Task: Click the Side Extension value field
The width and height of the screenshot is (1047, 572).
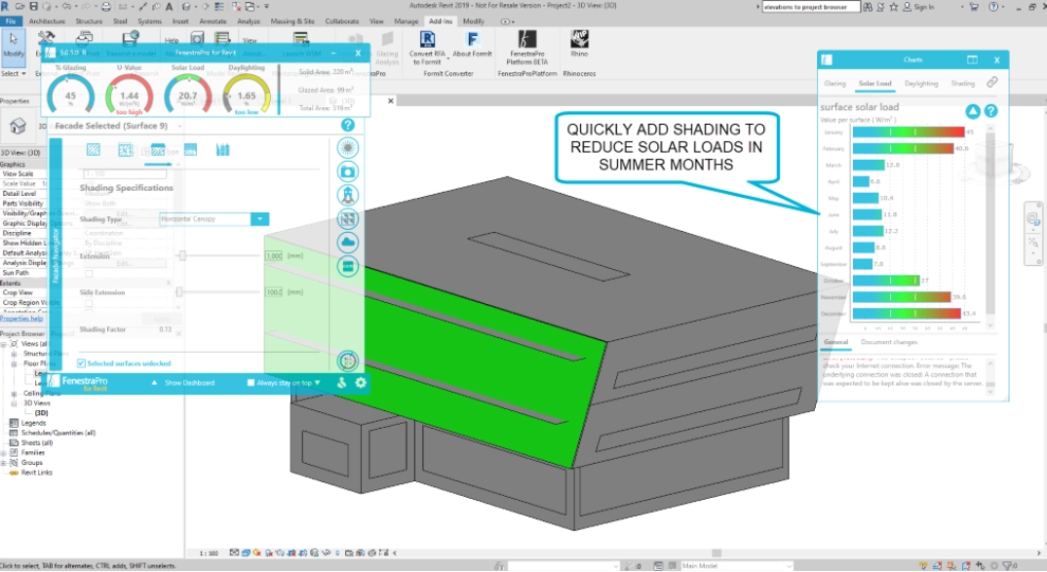Action: click(275, 291)
